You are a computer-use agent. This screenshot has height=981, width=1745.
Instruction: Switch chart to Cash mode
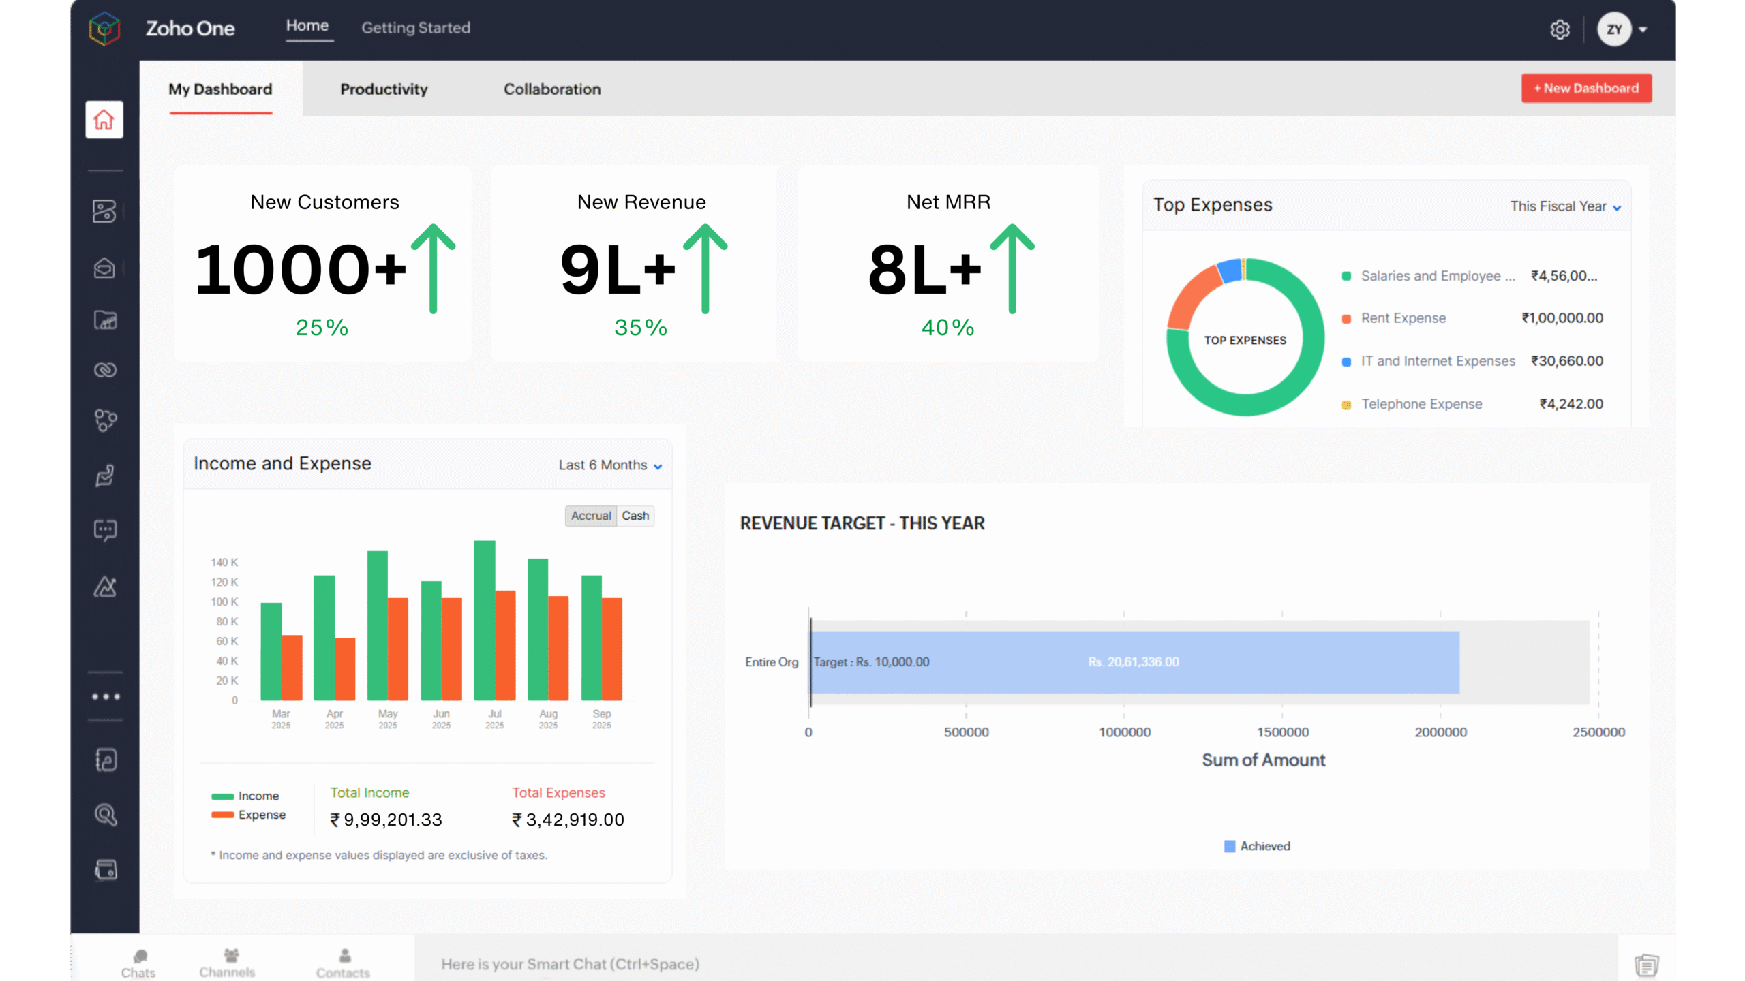(x=635, y=516)
